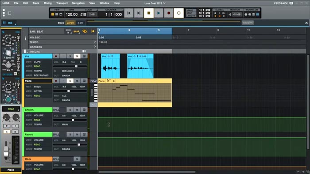Screen dimensions: 310x174
Task: Click SPILL on the Reverb track
Action: point(56,134)
